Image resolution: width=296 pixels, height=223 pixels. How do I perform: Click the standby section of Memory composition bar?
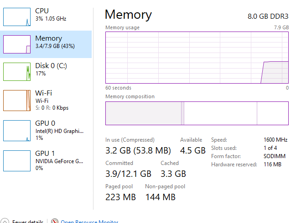pos(220,113)
